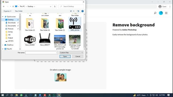Create a New folder from the toolbar
173x97 pixels.
pos(19,11)
